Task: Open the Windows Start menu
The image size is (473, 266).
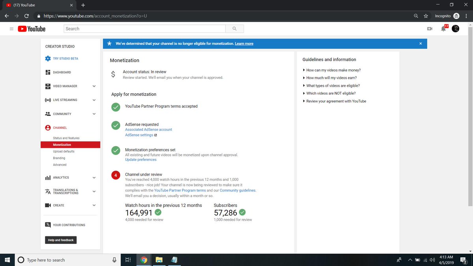Action: pyautogui.click(x=7, y=260)
